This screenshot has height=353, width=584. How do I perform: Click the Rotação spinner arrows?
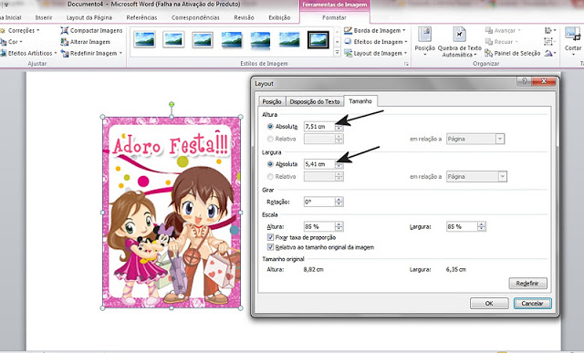click(x=339, y=202)
